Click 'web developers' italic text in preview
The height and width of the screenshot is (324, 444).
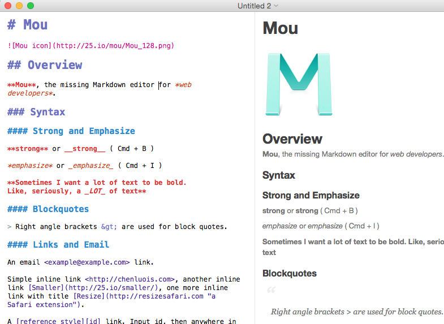(x=416, y=154)
